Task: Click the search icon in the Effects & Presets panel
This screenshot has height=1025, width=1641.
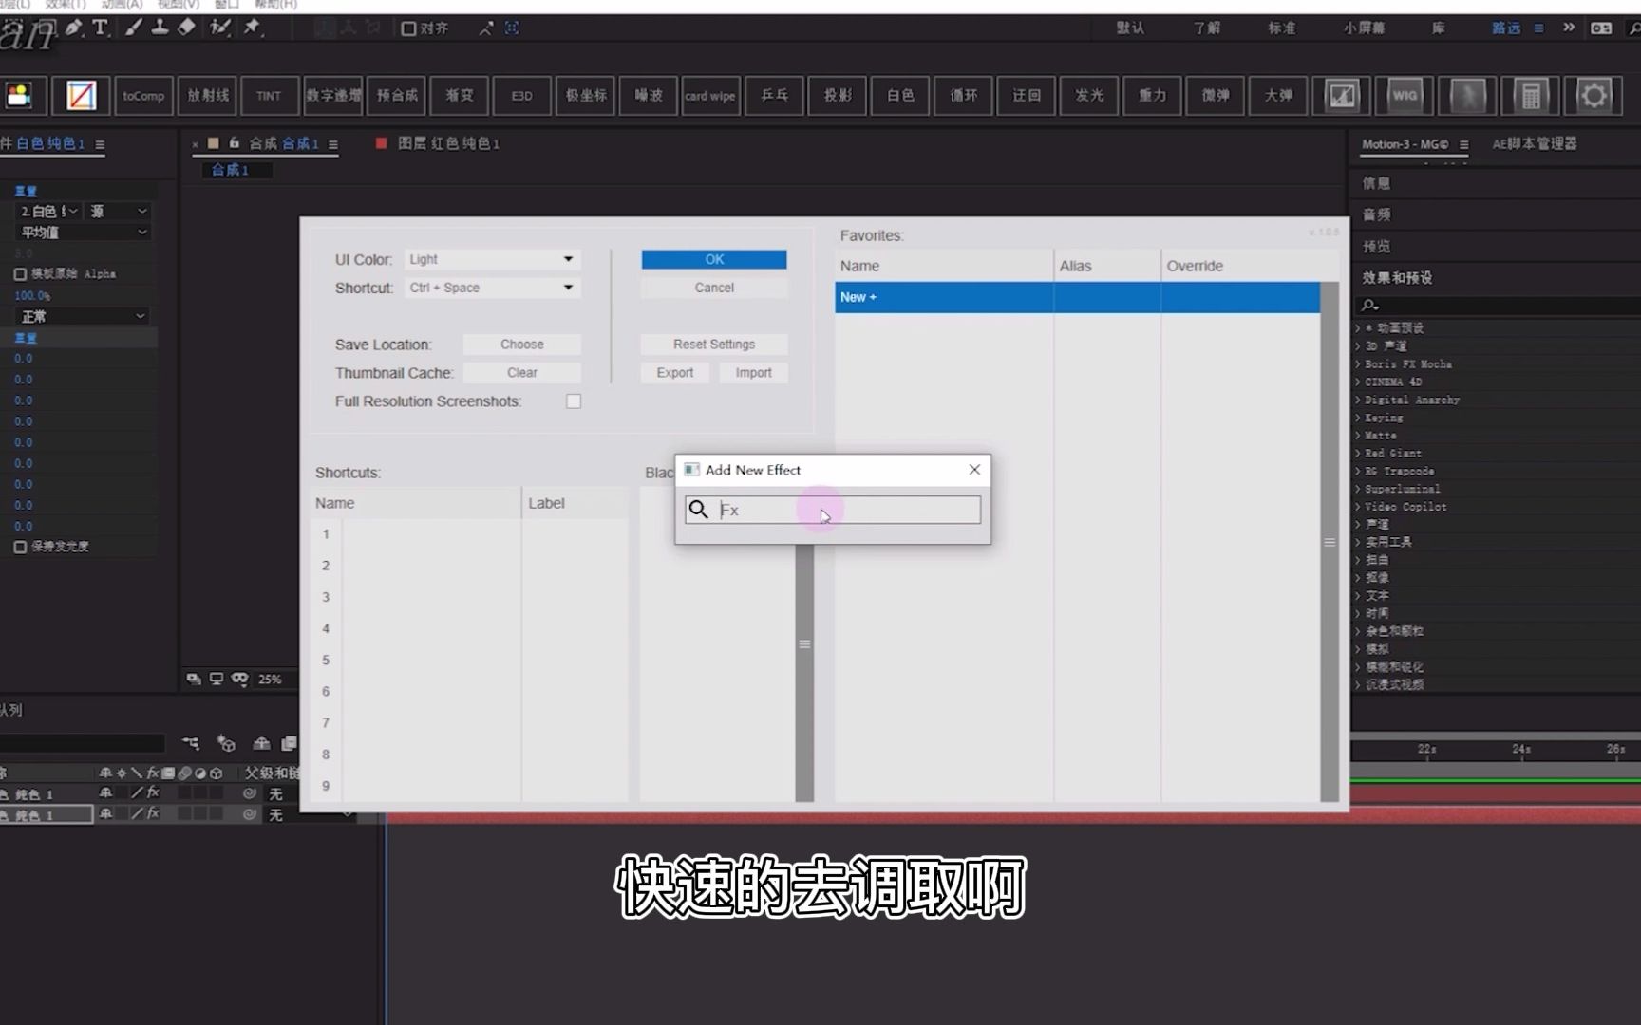Action: (x=1369, y=305)
